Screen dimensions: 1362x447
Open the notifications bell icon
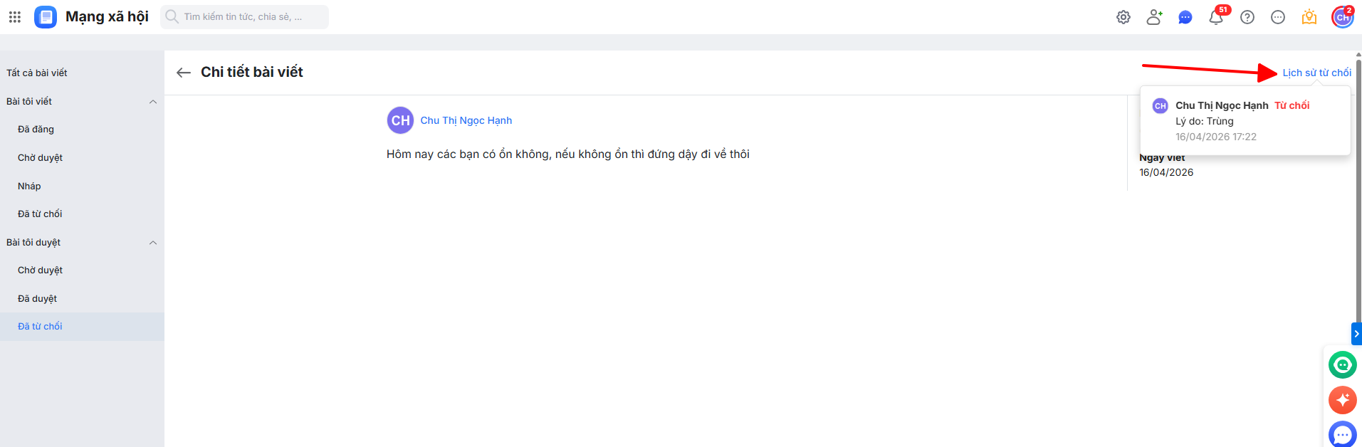[1216, 18]
